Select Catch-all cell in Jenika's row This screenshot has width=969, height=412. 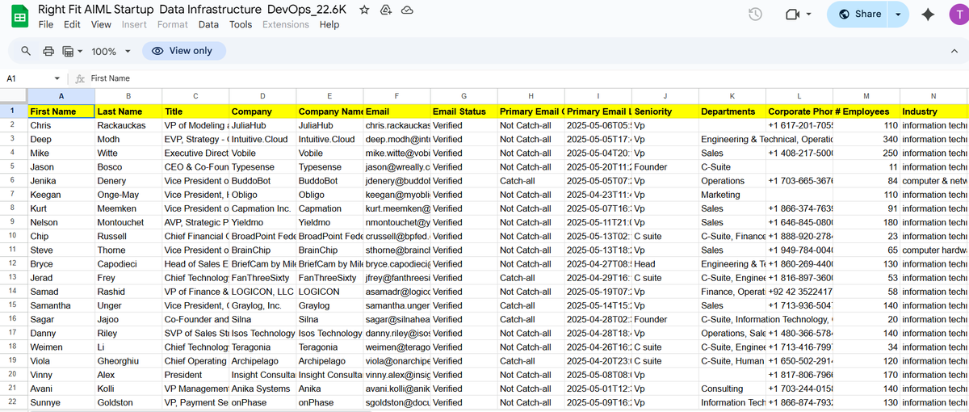pos(531,181)
